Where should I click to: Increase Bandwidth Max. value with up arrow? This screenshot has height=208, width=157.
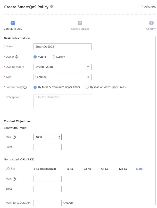(59, 136)
